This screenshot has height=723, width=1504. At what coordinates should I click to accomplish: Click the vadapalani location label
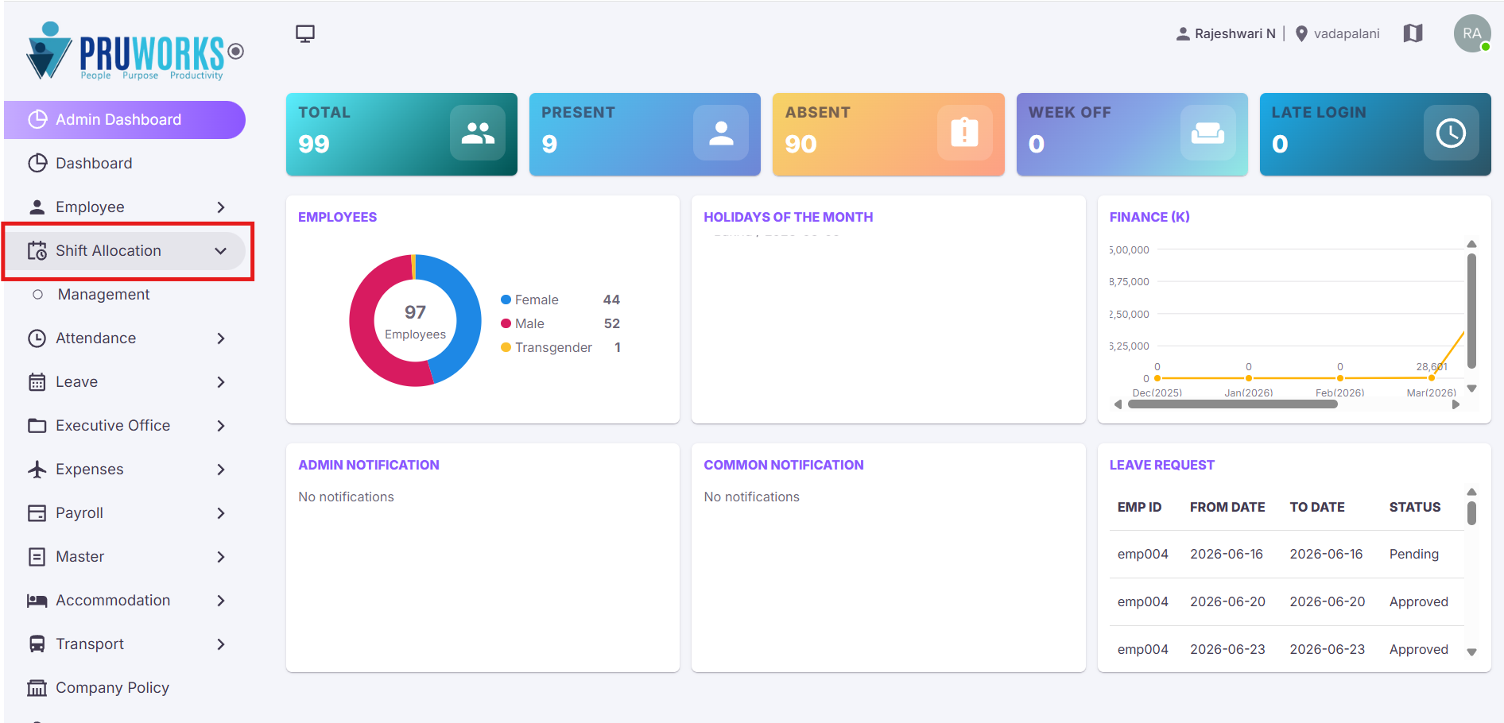click(x=1346, y=33)
